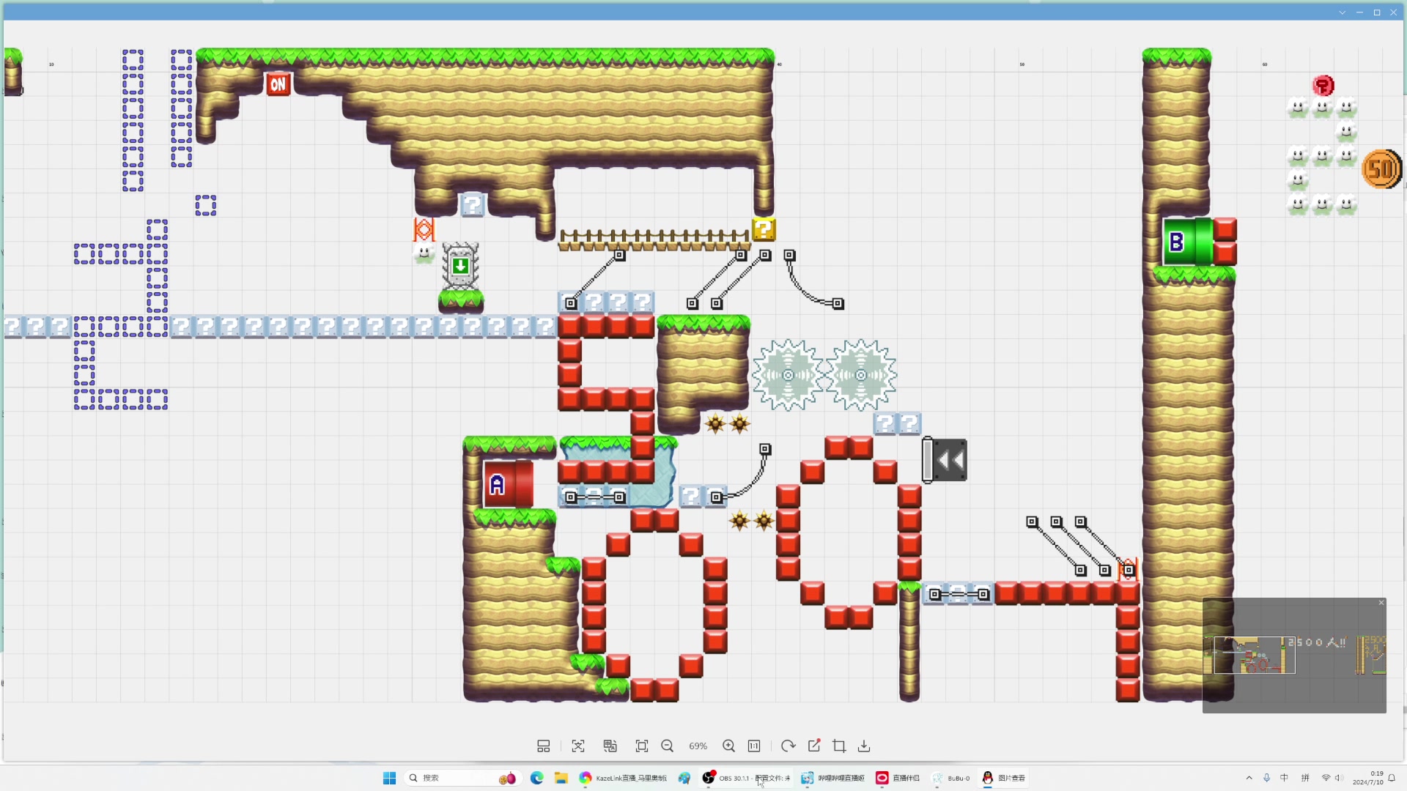
Task: Click the text recognition (OCR) icon
Action: [x=578, y=746]
